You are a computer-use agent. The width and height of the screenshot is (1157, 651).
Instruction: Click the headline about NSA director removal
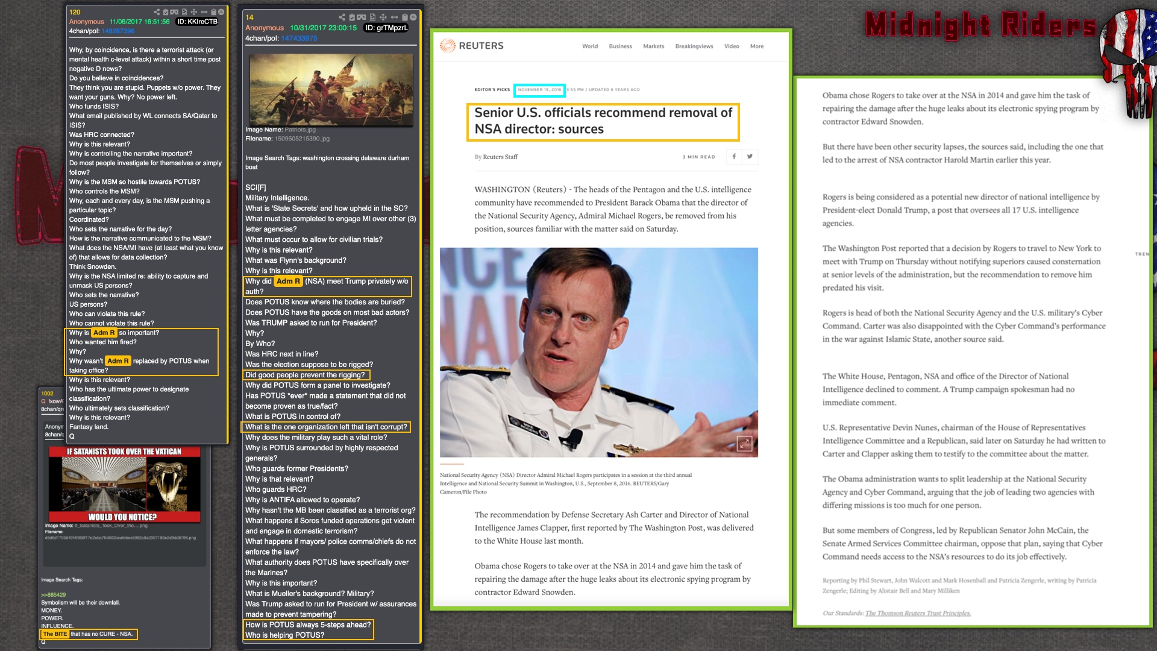pos(603,121)
